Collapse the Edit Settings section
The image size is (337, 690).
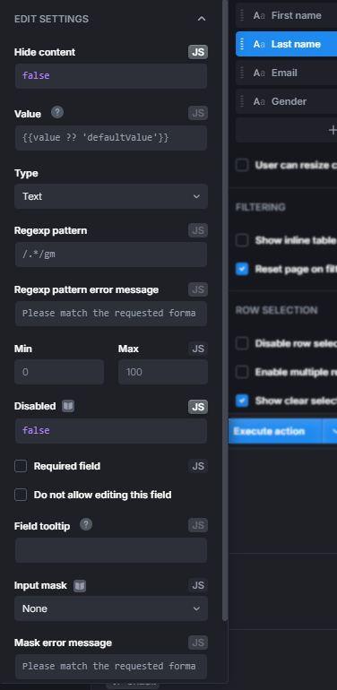[x=202, y=19]
